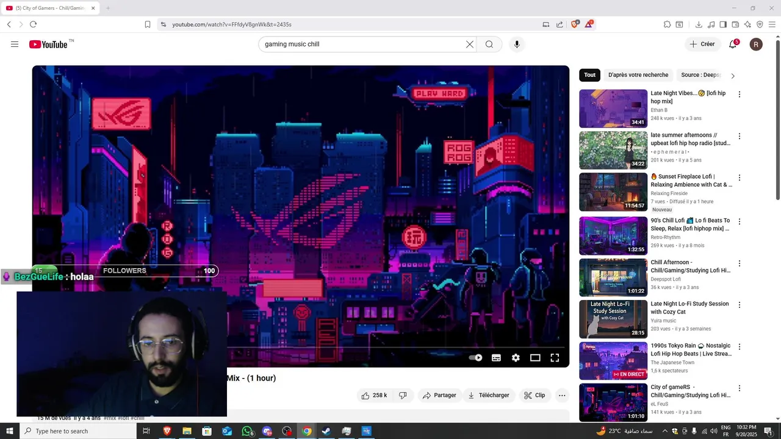The height and width of the screenshot is (439, 781).
Task: Open options for City of gameRS video
Action: point(740,388)
